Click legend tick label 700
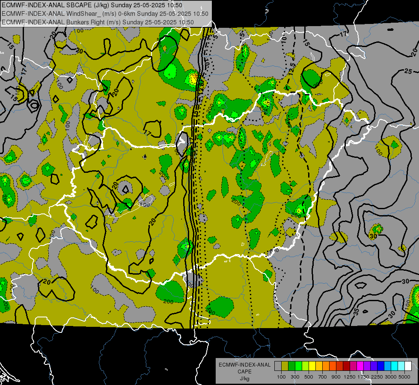 click(322, 377)
